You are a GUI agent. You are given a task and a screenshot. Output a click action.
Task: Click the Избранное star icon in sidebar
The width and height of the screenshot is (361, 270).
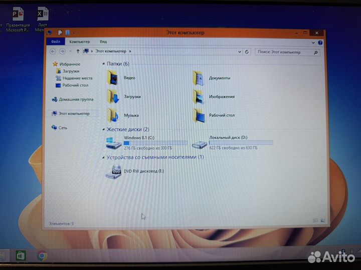[55, 64]
